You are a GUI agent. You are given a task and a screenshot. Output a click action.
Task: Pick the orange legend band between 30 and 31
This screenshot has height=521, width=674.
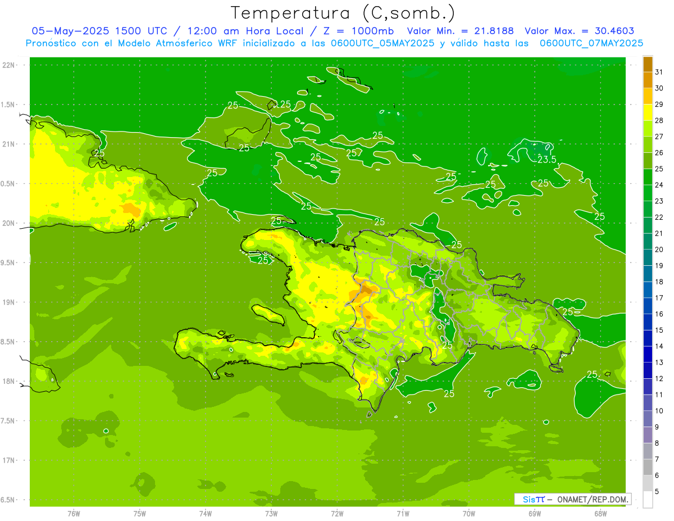[x=648, y=80]
